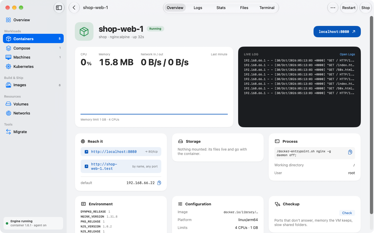Viewport: 374px width, 233px height.
Task: Click the Kubernetes helm icon in sidebar
Action: (x=8, y=67)
